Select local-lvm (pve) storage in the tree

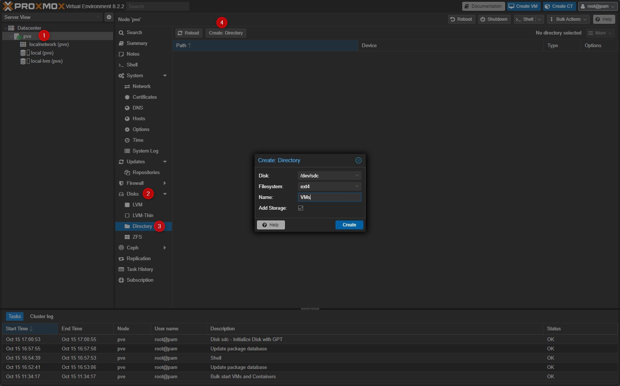click(x=46, y=61)
